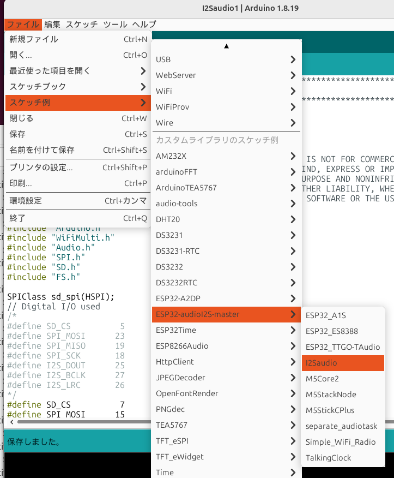Choose 新規ファイル from the File menu
Image resolution: width=394 pixels, height=478 pixels.
78,39
